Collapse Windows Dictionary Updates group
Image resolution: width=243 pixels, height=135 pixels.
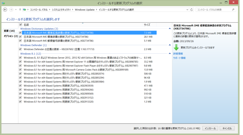(170, 29)
